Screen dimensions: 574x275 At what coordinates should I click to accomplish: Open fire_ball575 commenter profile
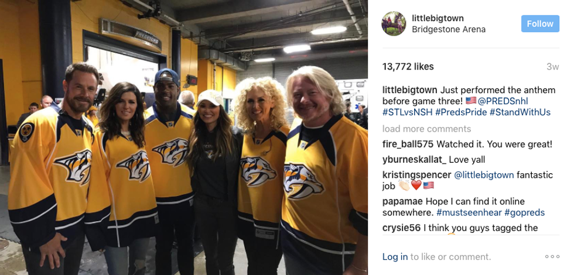click(x=408, y=144)
